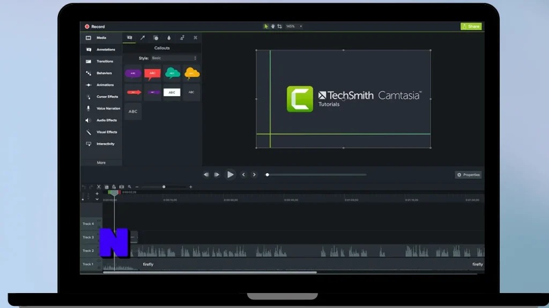Pick the purple speech bubble callout
The height and width of the screenshot is (308, 549).
point(133,73)
